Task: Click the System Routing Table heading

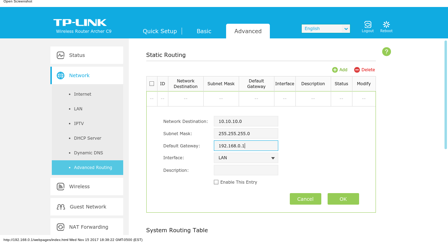Action: [x=177, y=230]
